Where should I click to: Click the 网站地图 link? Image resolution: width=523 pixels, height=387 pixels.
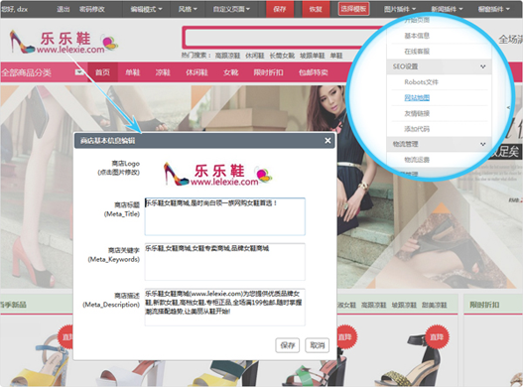(x=417, y=98)
